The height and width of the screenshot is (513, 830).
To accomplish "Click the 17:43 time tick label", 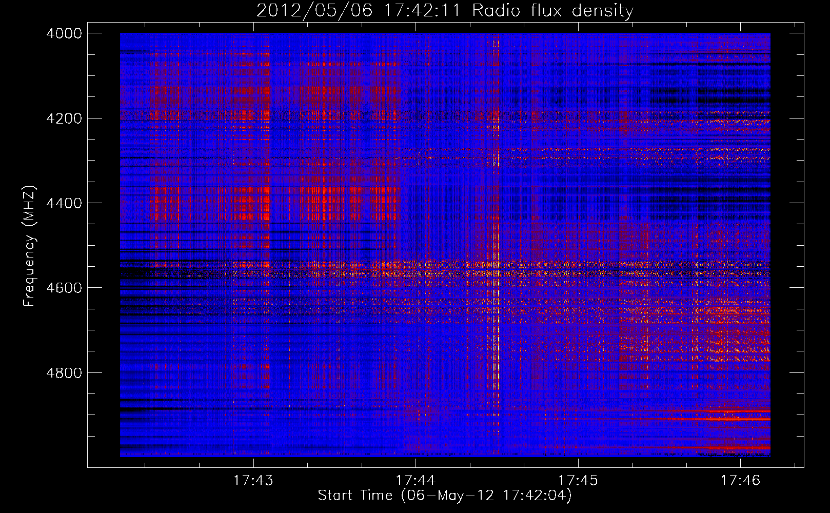I will [253, 480].
